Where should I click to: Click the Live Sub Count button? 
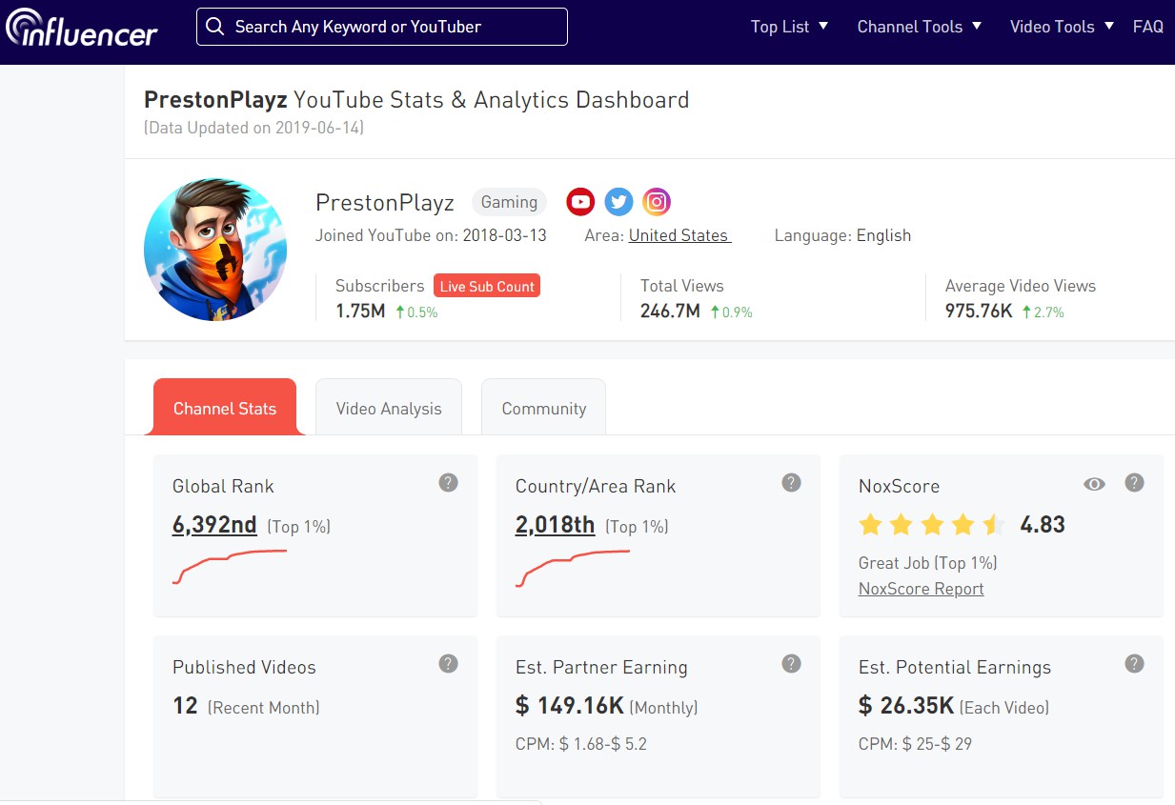tap(487, 286)
